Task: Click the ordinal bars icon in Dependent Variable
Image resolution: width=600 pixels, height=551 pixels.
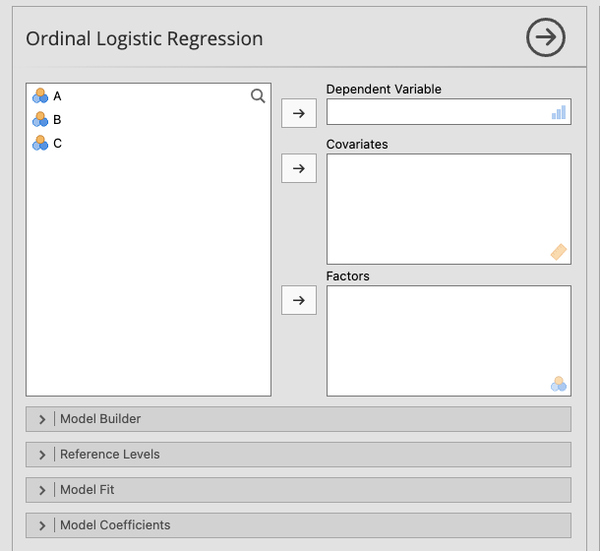Action: 559,113
